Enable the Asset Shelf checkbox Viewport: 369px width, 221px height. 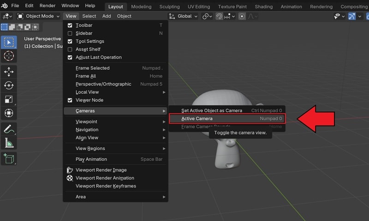coord(70,50)
